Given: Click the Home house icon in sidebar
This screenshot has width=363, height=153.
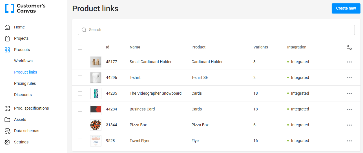Looking at the screenshot, I should (x=7, y=27).
